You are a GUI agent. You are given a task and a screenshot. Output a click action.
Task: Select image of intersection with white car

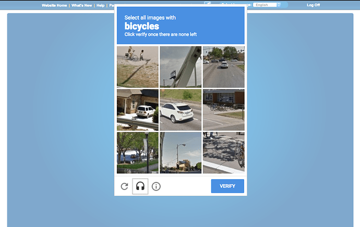224,67
